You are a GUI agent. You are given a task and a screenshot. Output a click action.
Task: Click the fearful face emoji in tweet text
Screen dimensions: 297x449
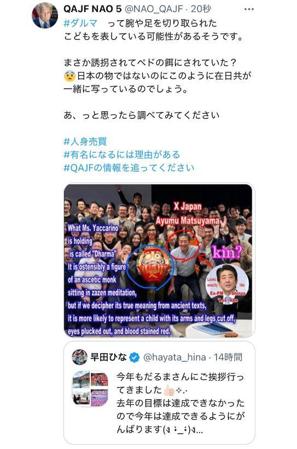coord(69,76)
